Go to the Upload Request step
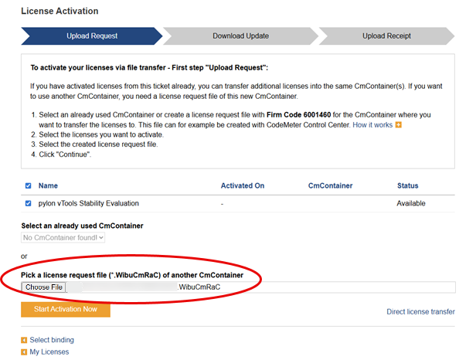Image resolution: width=476 pixels, height=360 pixels. click(x=92, y=36)
